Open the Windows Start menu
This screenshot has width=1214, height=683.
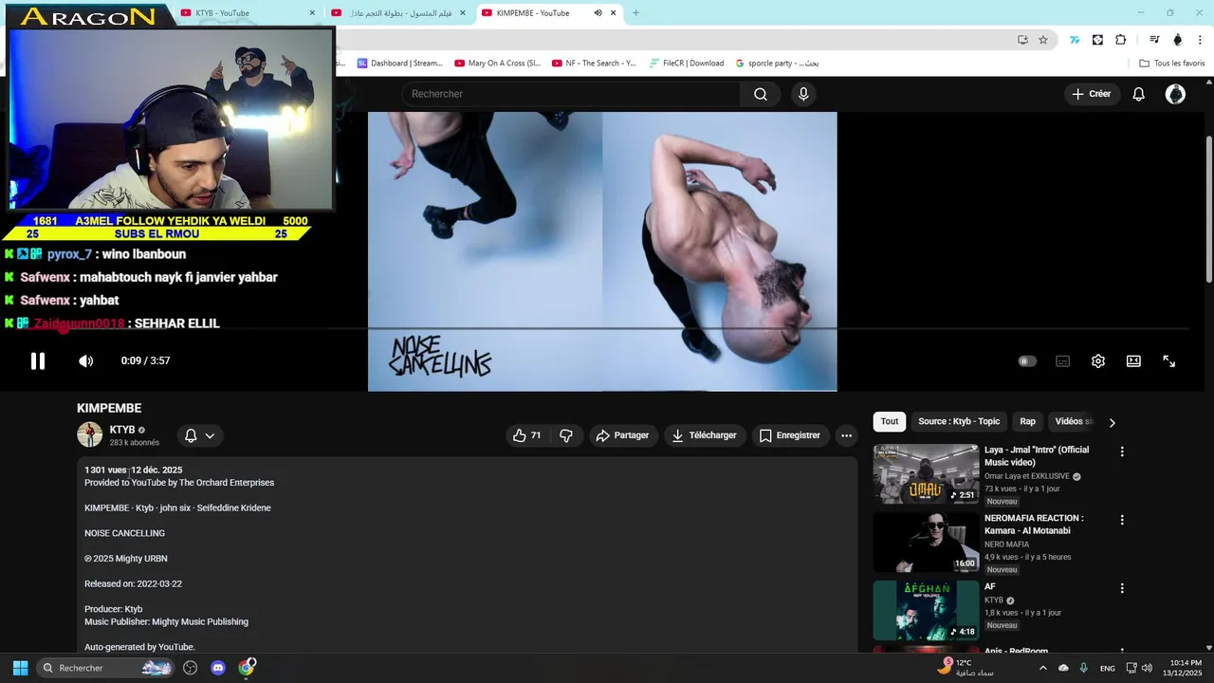[20, 668]
